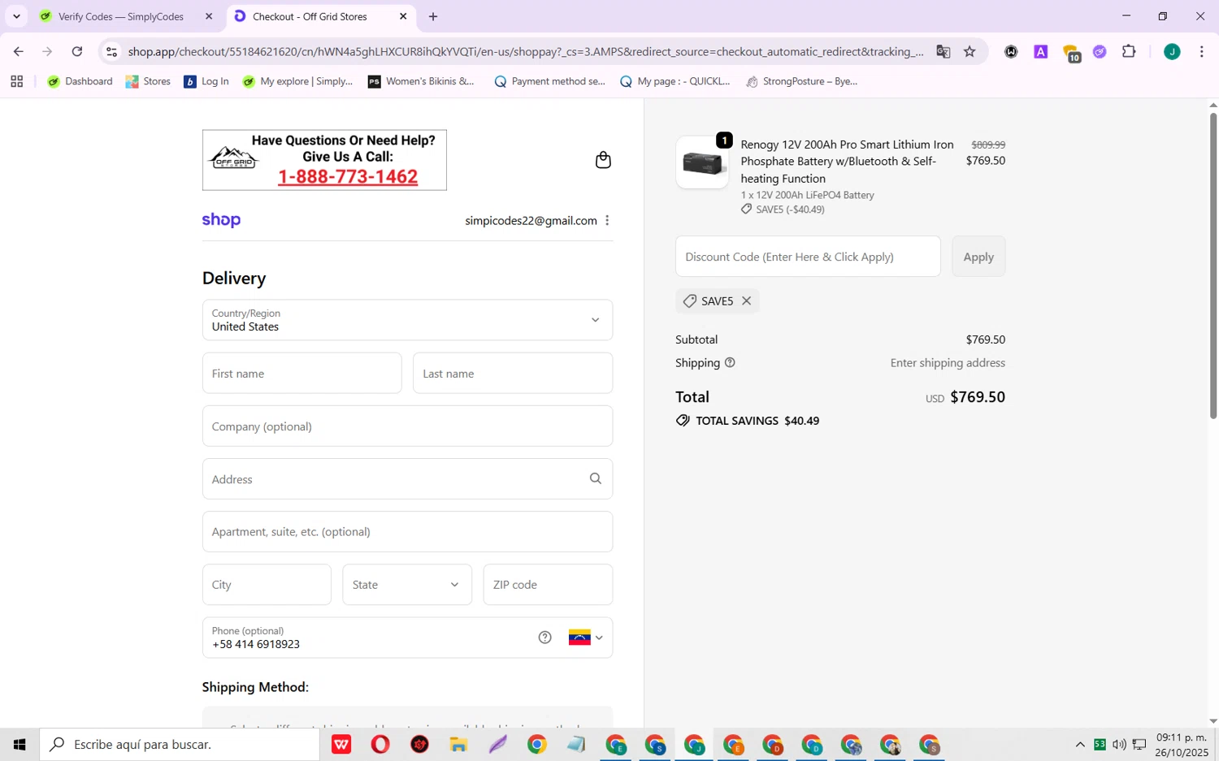Open a new browser tab
The height and width of the screenshot is (761, 1219).
[433, 16]
